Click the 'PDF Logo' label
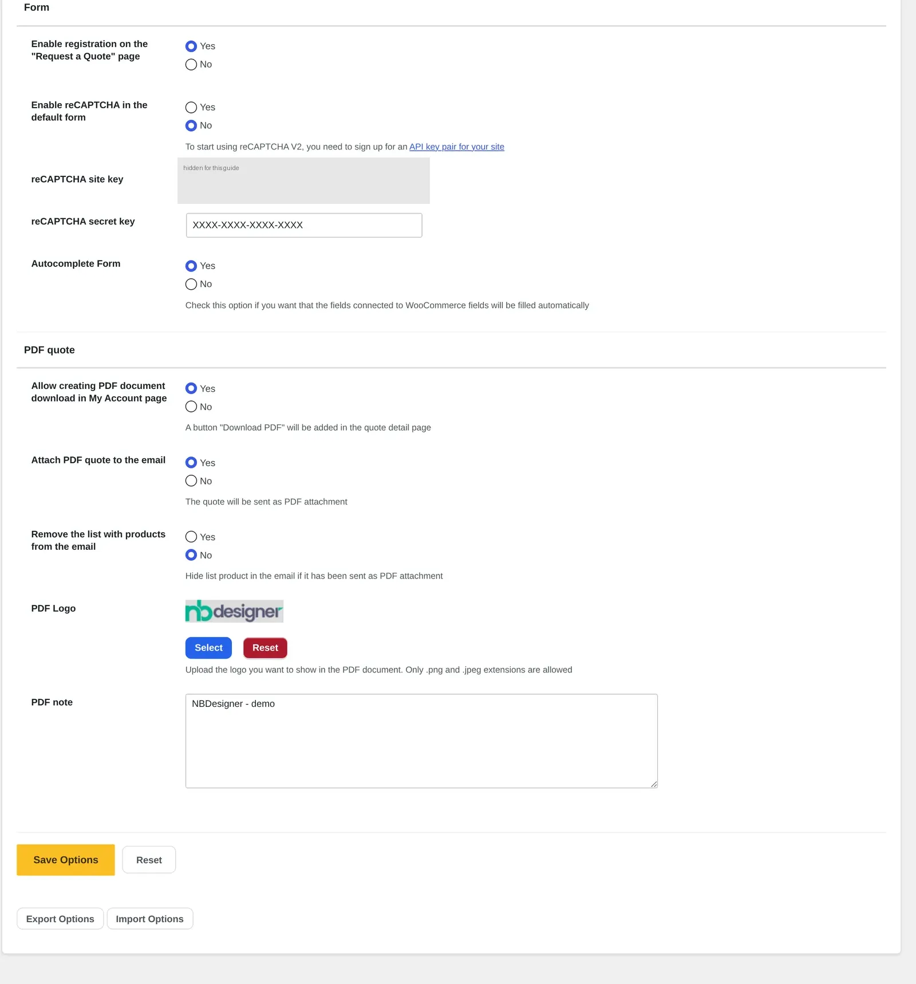This screenshot has width=916, height=984. tap(53, 608)
